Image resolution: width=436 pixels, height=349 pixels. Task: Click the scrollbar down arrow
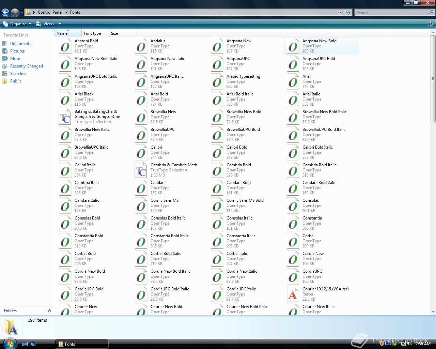[433, 312]
